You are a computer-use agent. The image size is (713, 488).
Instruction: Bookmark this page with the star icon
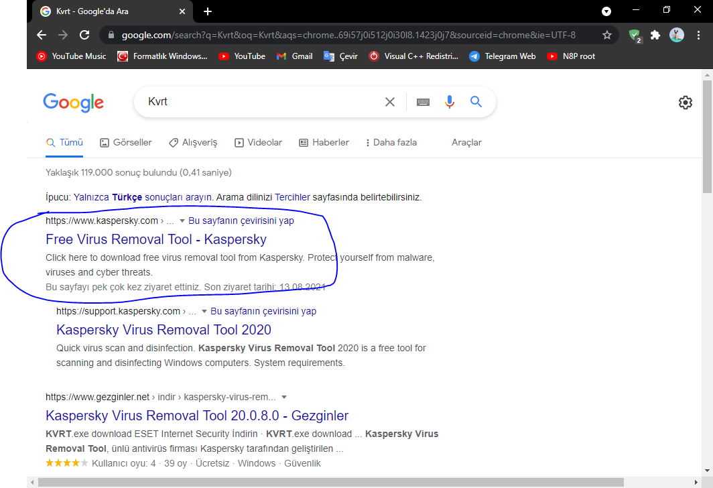pyautogui.click(x=607, y=35)
